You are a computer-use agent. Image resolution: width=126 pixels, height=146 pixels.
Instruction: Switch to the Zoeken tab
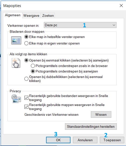tap(48, 15)
